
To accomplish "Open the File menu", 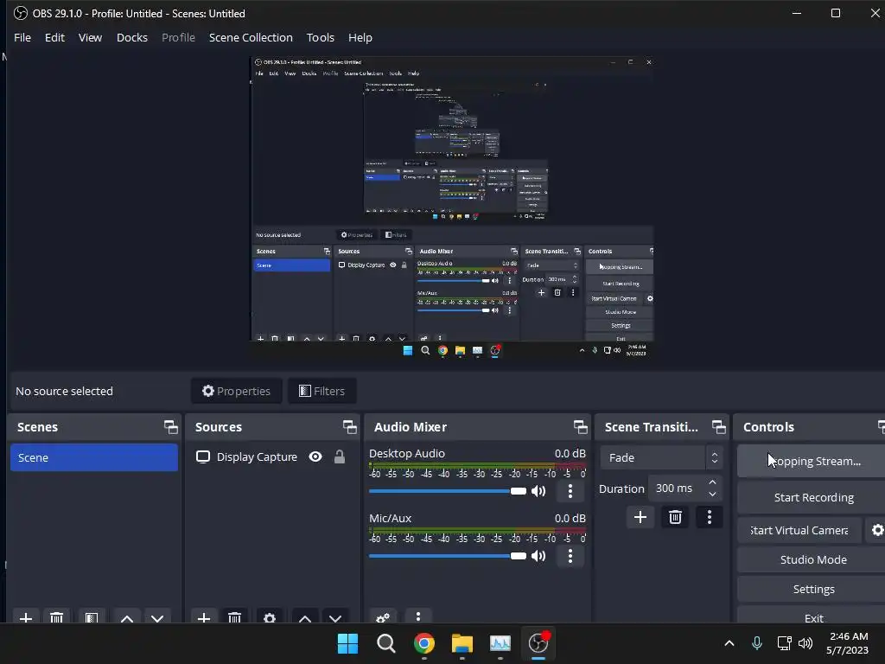I will [x=22, y=37].
